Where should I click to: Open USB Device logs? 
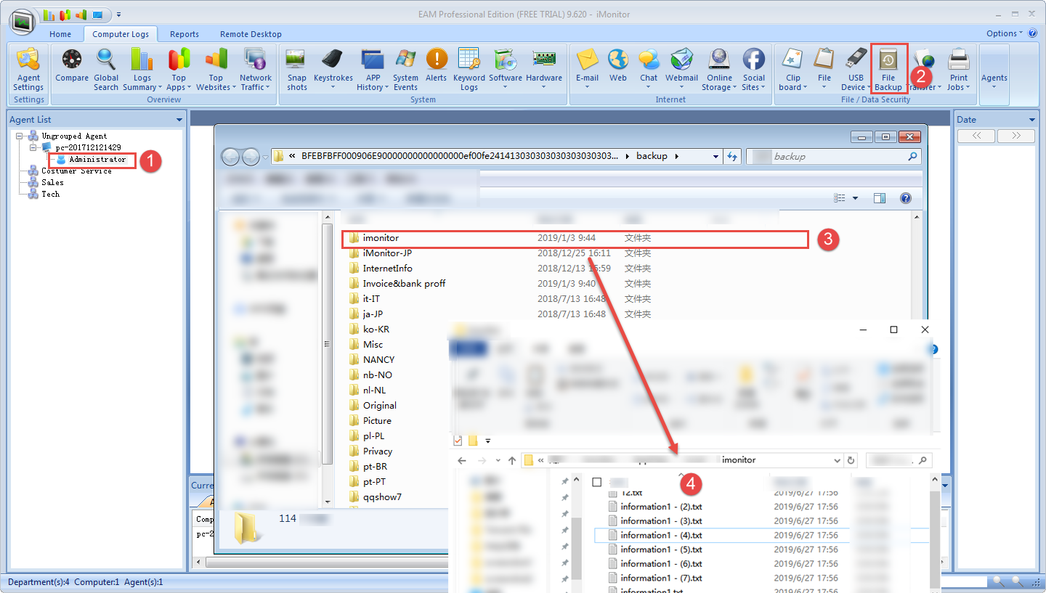tap(856, 70)
